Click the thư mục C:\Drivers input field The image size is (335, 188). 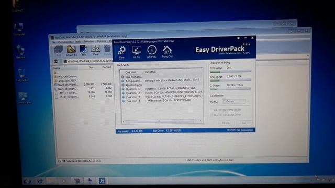click(x=234, y=101)
